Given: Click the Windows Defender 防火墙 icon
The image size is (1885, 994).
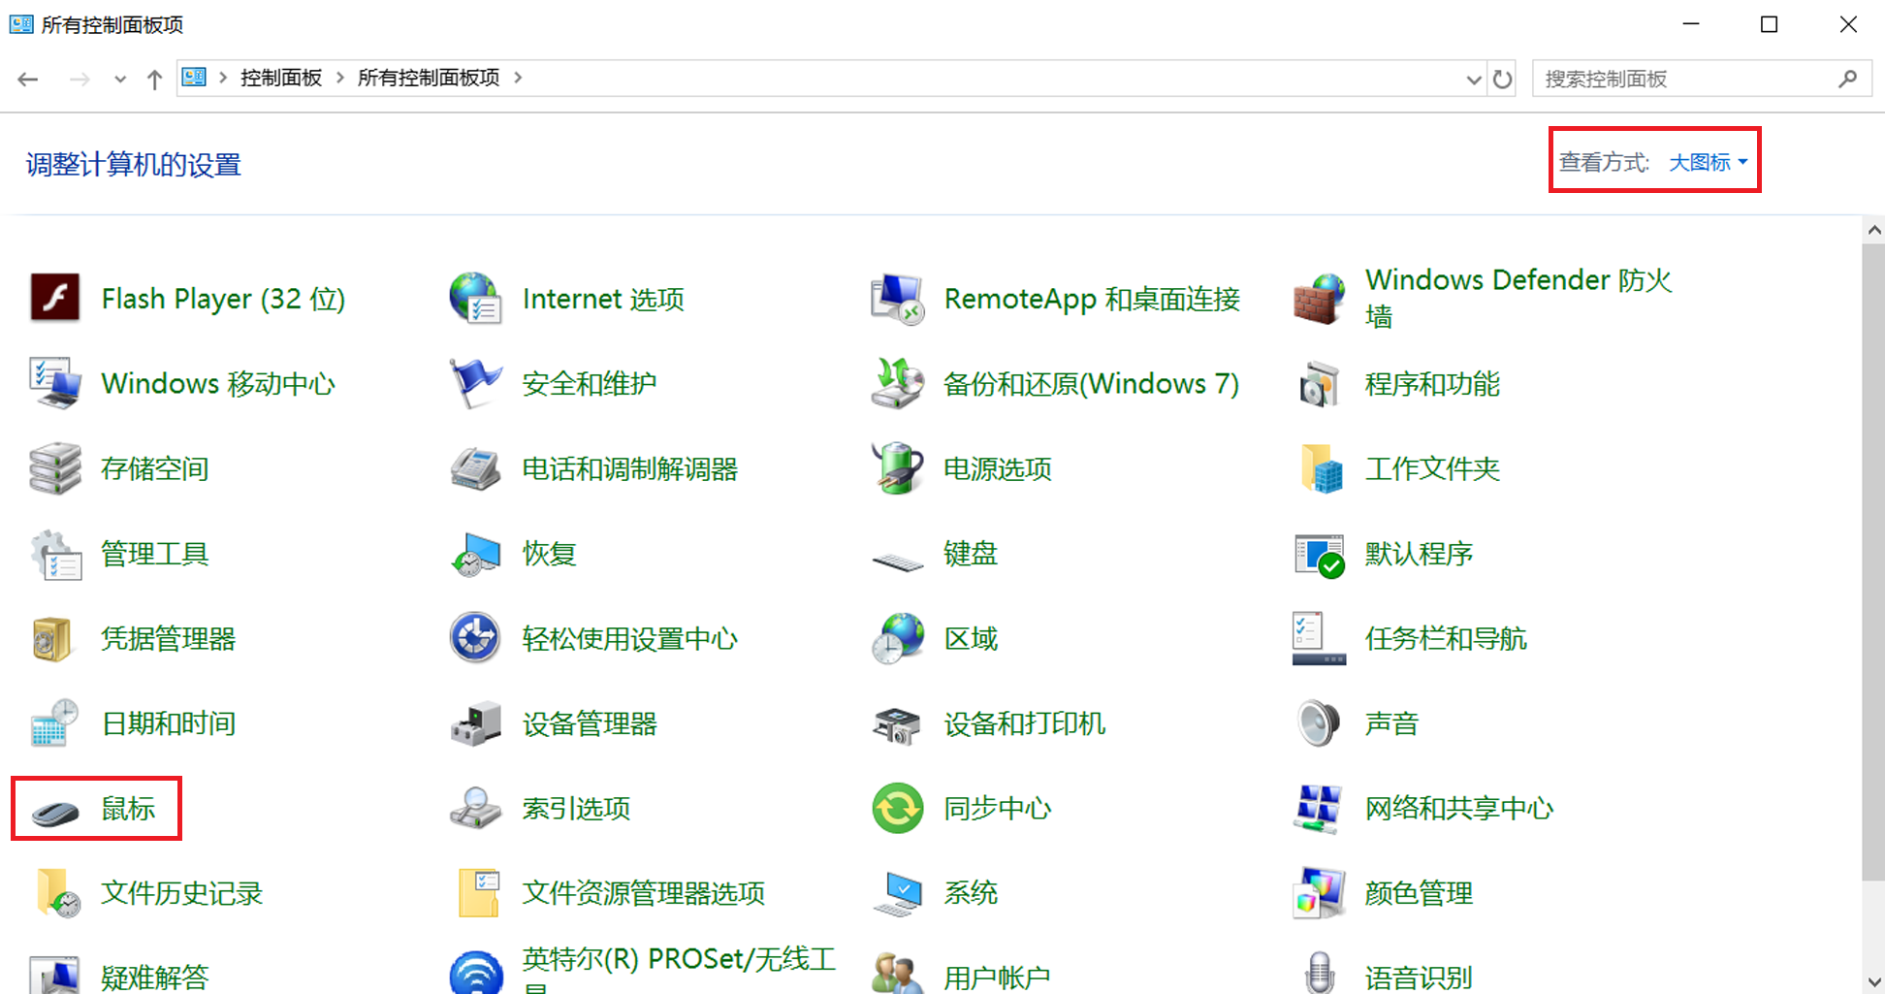Looking at the screenshot, I should [1320, 299].
